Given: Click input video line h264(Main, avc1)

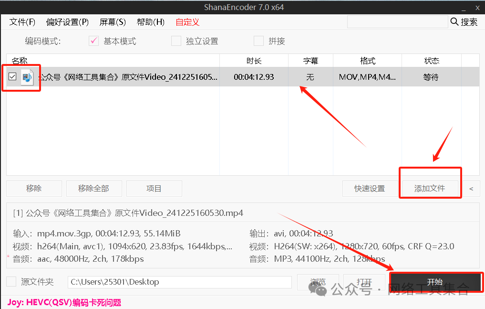Looking at the screenshot, I should click(x=123, y=246).
